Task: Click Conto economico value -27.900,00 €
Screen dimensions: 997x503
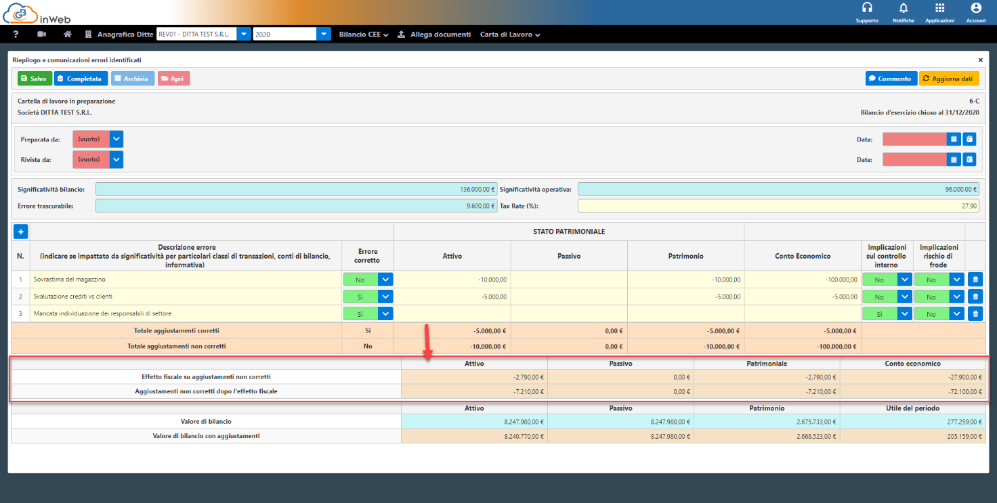Action: click(913, 376)
